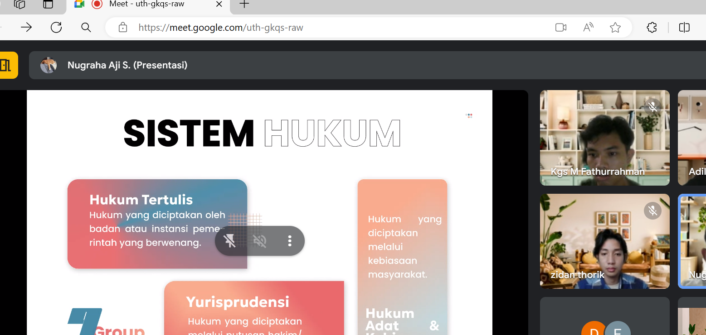Open the vertical tabs panel icon
This screenshot has width=706, height=335.
(x=48, y=5)
